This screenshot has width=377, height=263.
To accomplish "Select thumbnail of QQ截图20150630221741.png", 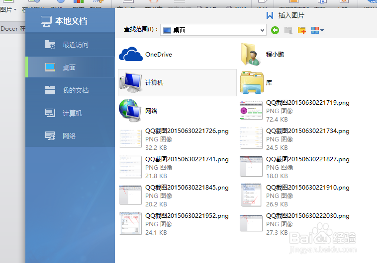I will coord(130,167).
